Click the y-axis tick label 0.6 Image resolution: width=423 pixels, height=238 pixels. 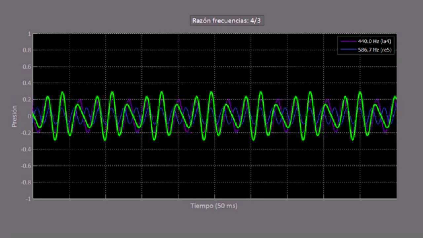[x=27, y=67]
